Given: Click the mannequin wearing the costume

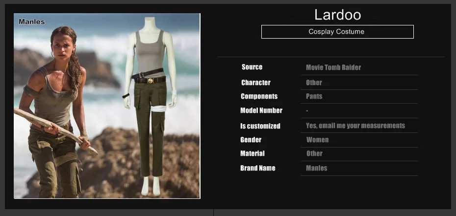Looking at the screenshot, I should pyautogui.click(x=151, y=106).
